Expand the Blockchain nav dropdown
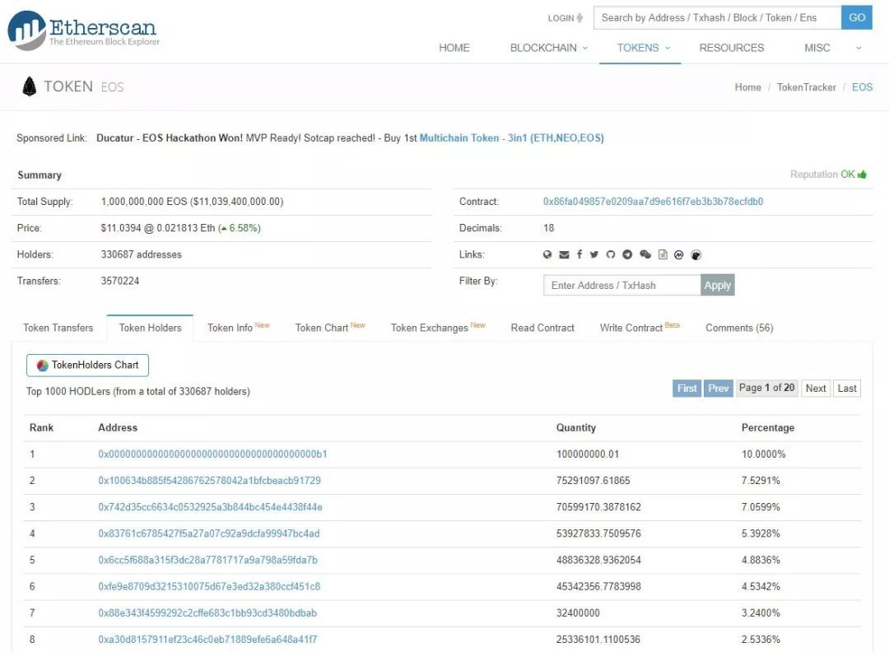889x652 pixels. [549, 48]
